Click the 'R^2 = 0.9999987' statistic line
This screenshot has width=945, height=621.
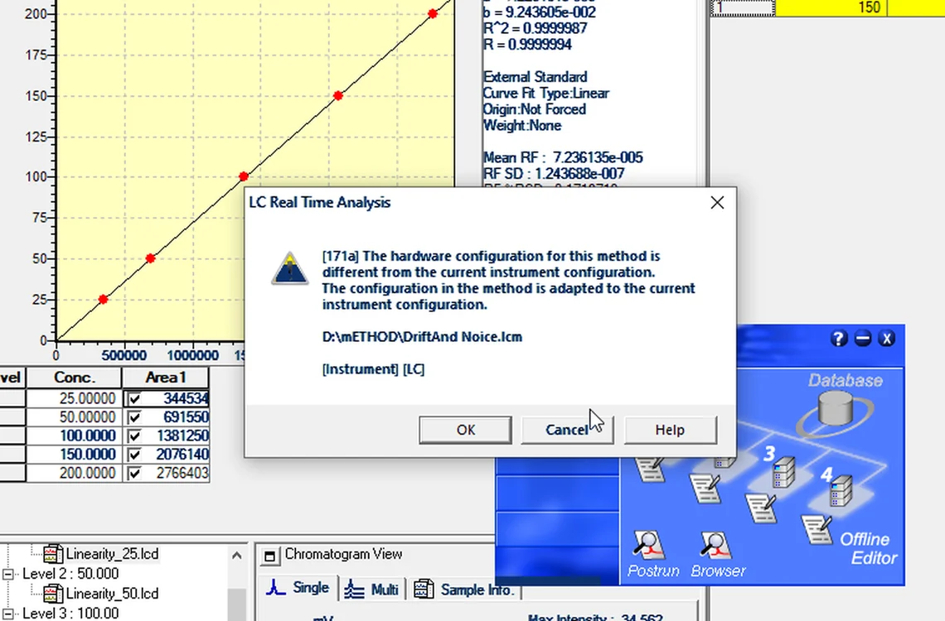[x=535, y=28]
